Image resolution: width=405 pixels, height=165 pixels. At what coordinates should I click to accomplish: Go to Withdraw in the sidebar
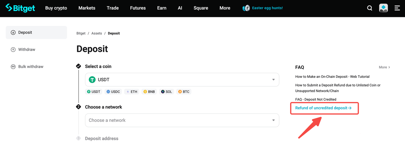[27, 49]
